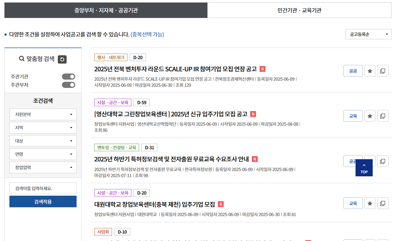
Task: Disable the 주관부처 toggle
Action: coord(68,85)
